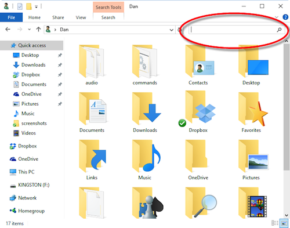Open Desktop in Quick access list
Viewport: 290px width, 228px height.
tap(30, 55)
